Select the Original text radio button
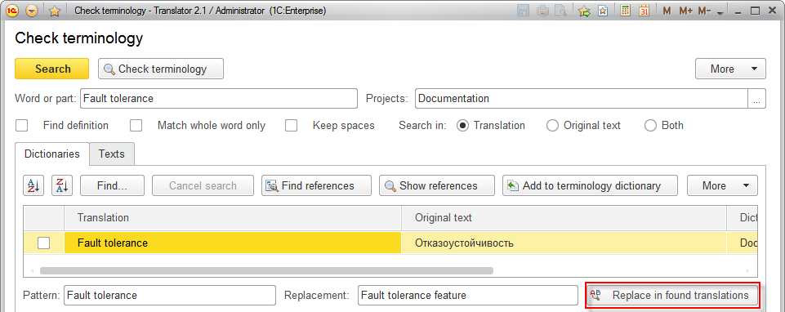The width and height of the screenshot is (785, 312). 553,126
